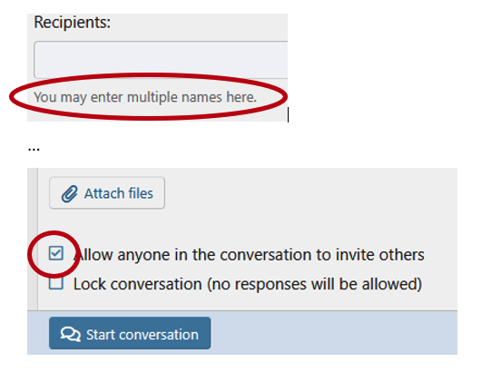
Task: Click the red ellipse outline around the hint text
Action: click(148, 76)
